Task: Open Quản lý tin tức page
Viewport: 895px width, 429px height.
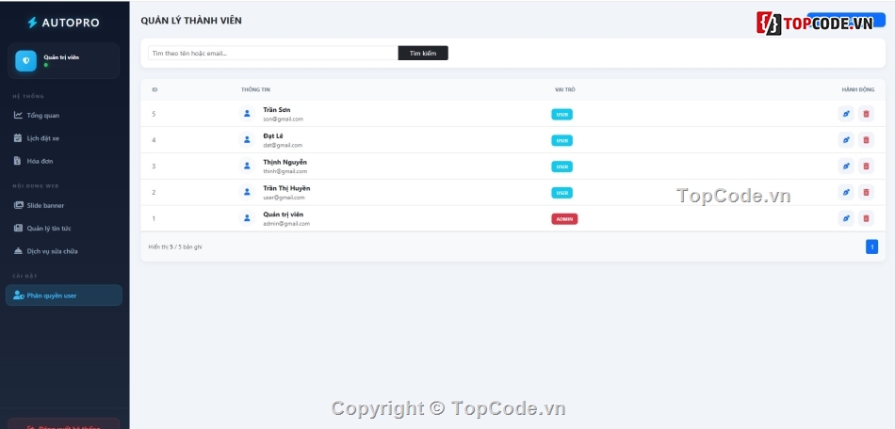Action: [x=63, y=228]
